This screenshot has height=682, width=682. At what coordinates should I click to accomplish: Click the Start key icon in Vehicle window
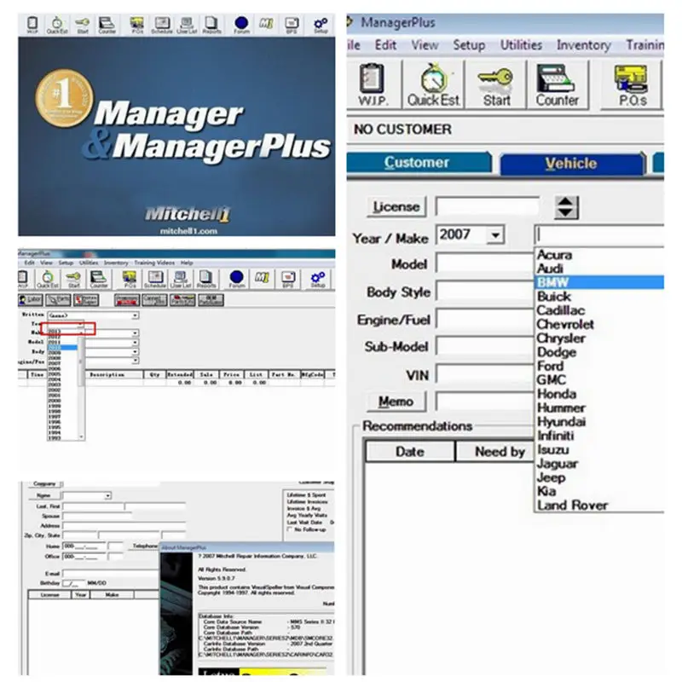pyautogui.click(x=496, y=85)
